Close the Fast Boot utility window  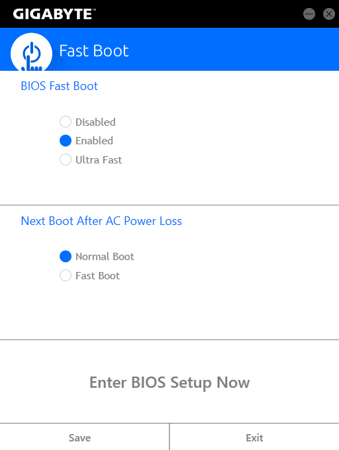coord(328,14)
